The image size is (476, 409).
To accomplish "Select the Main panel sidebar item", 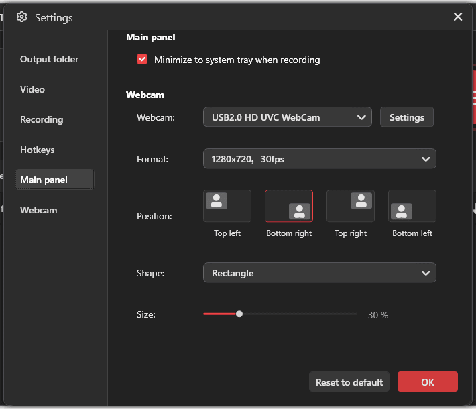I will (x=55, y=180).
